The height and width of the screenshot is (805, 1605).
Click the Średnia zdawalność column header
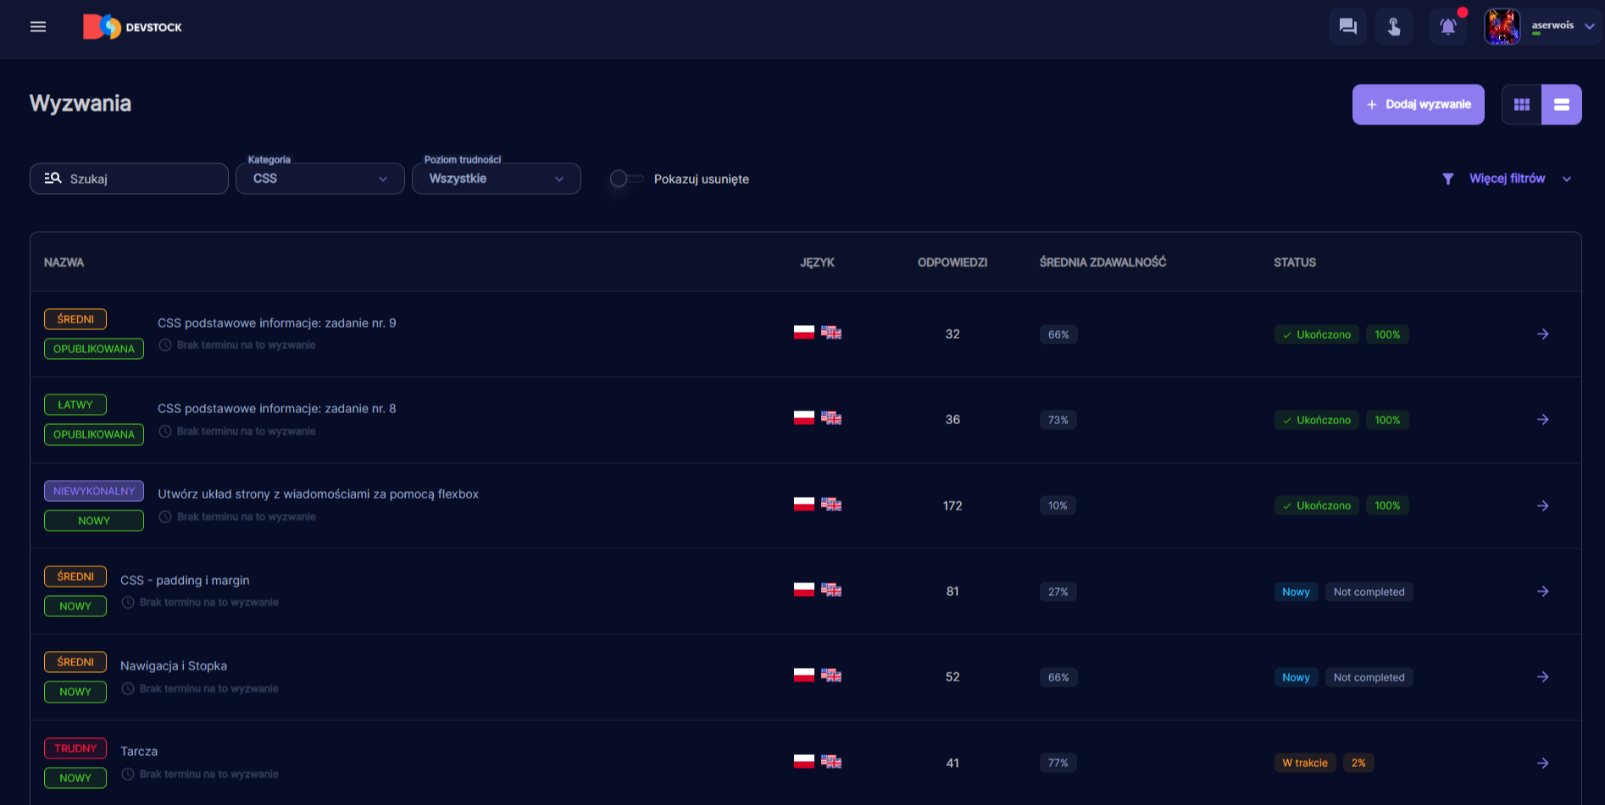[1103, 262]
